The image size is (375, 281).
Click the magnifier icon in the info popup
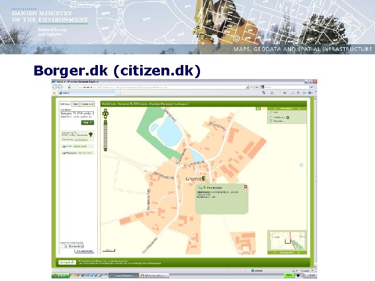pos(200,188)
